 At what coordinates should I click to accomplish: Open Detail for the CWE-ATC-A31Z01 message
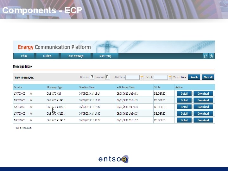(x=184, y=114)
